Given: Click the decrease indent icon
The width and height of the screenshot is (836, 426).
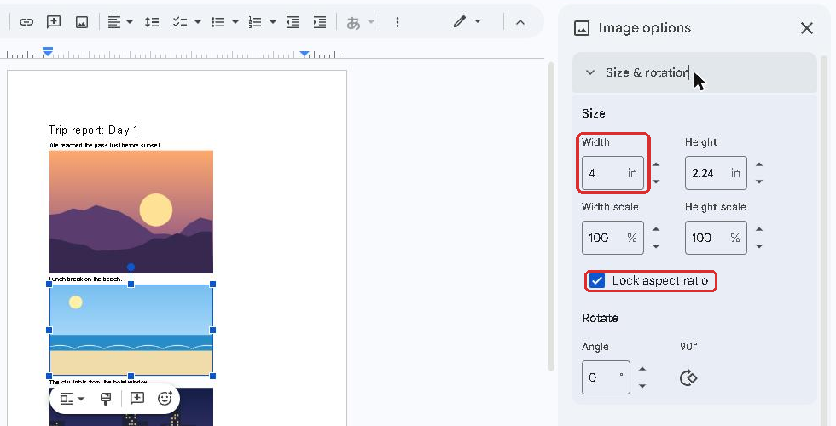Looking at the screenshot, I should tap(292, 22).
